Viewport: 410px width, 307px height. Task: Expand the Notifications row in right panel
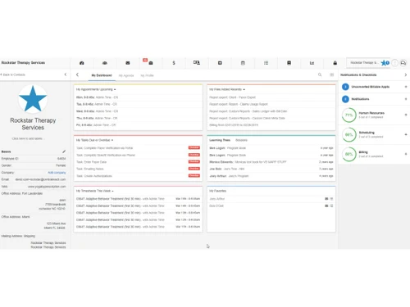click(406, 99)
